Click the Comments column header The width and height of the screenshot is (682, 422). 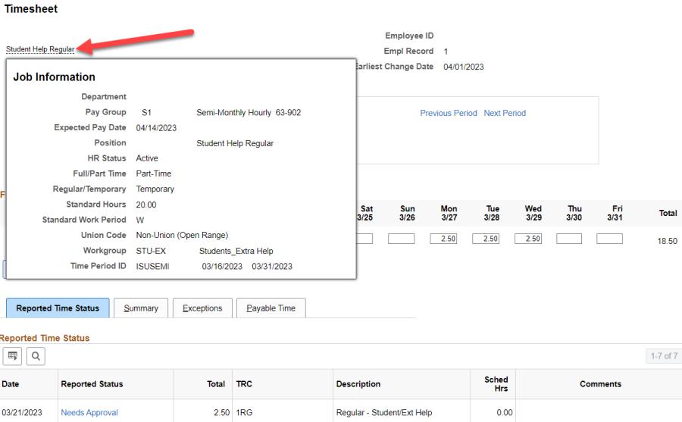[600, 384]
